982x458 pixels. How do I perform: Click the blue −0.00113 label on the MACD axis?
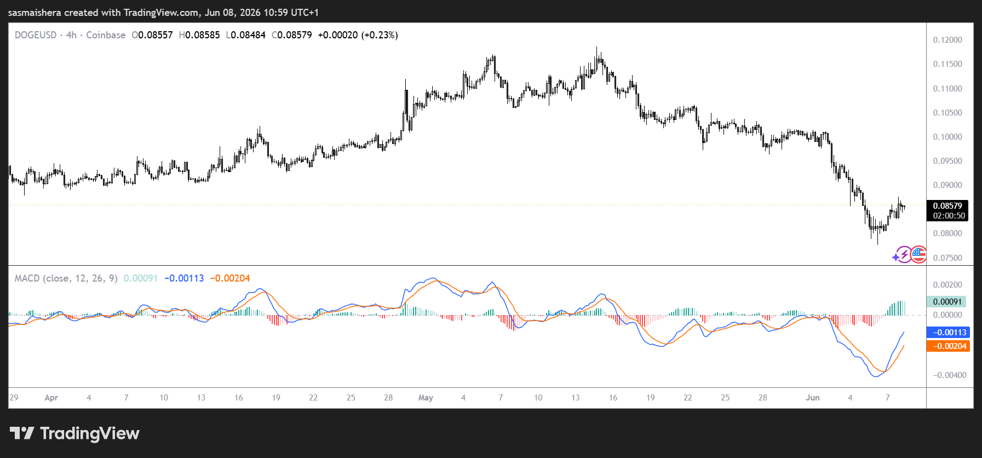point(948,333)
